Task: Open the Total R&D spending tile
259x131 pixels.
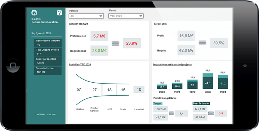Action: [48, 61]
